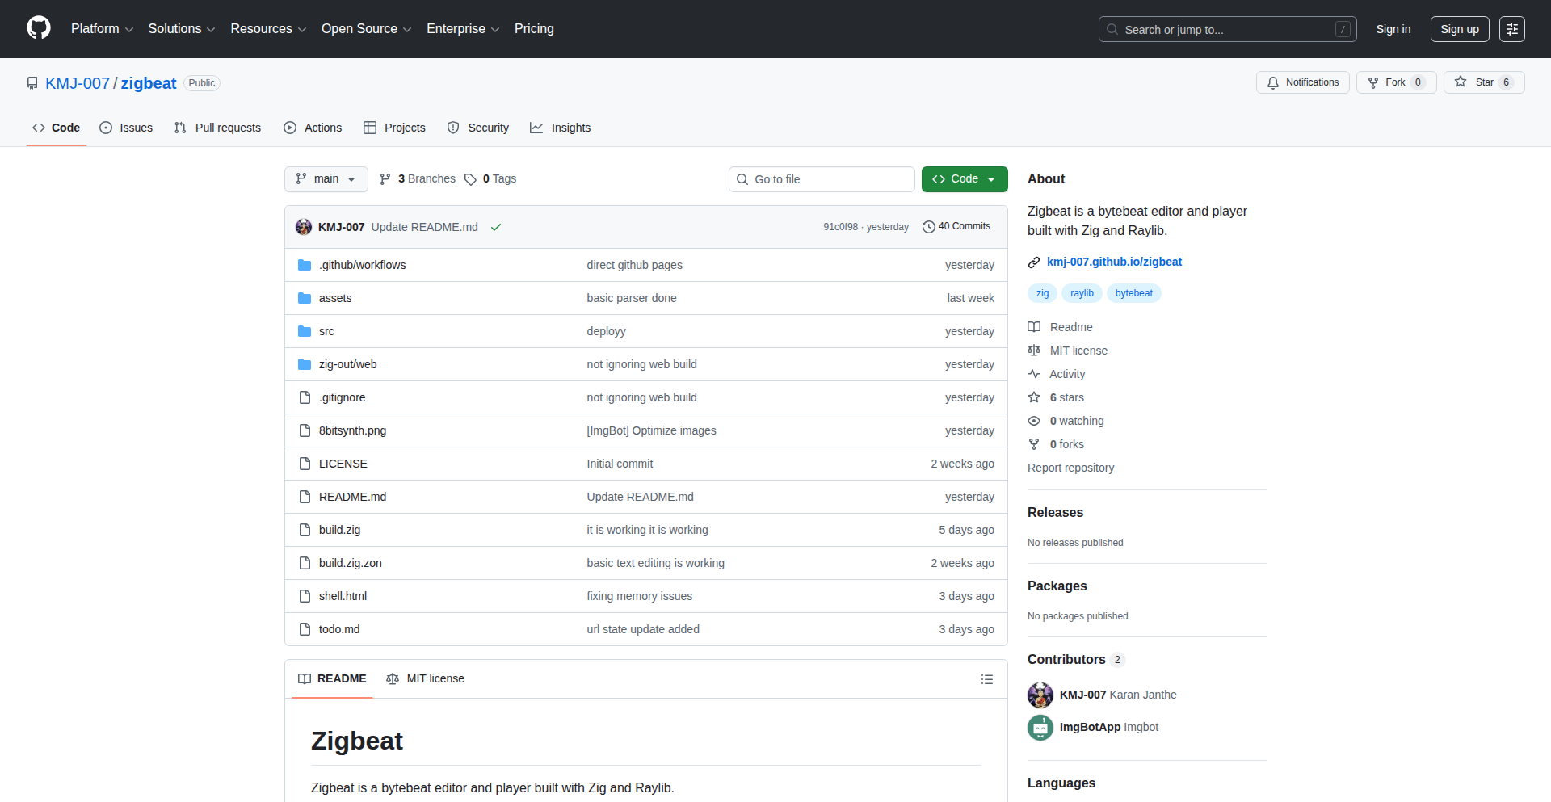Click the zig topic tag
1551x802 pixels.
click(1042, 293)
